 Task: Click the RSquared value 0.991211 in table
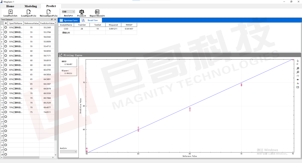coord(113,29)
